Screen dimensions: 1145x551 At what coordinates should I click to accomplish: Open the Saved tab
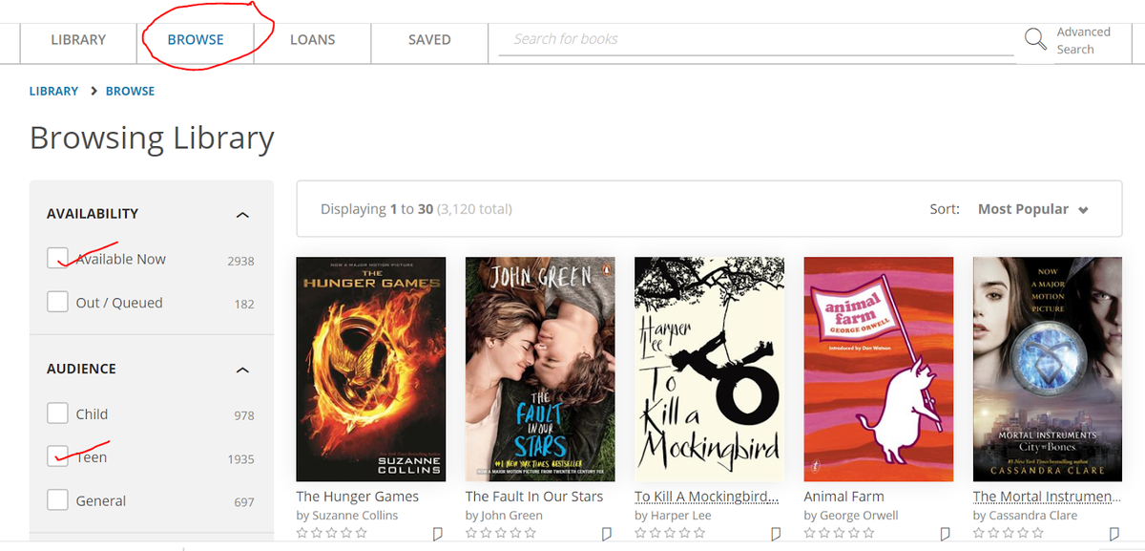tap(429, 40)
